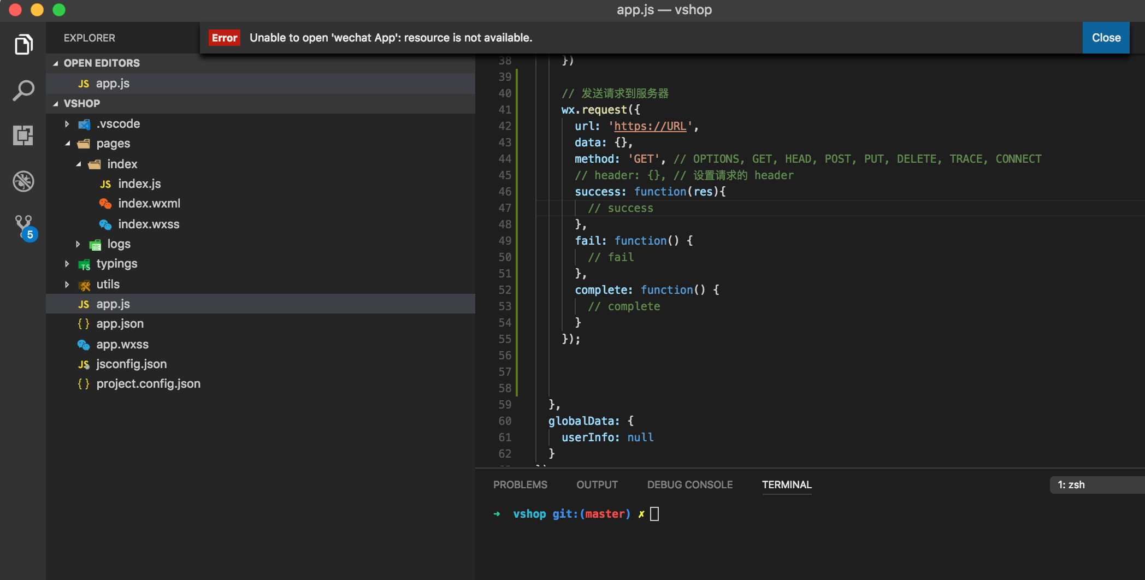
Task: Click JS icon of app.js in Open Editors
Action: click(x=84, y=84)
